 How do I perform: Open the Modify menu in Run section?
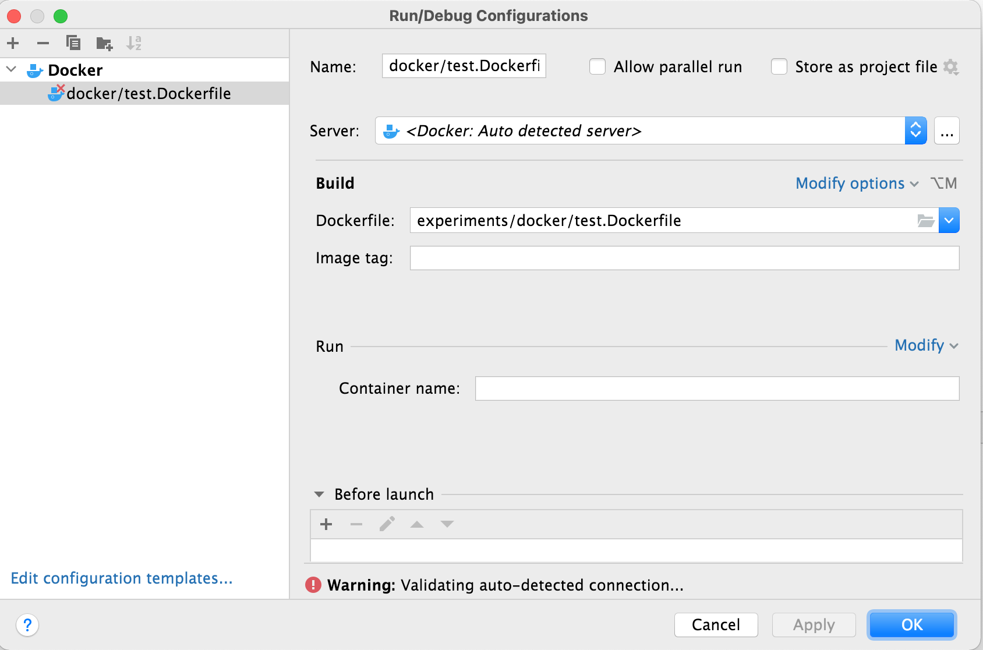click(926, 345)
